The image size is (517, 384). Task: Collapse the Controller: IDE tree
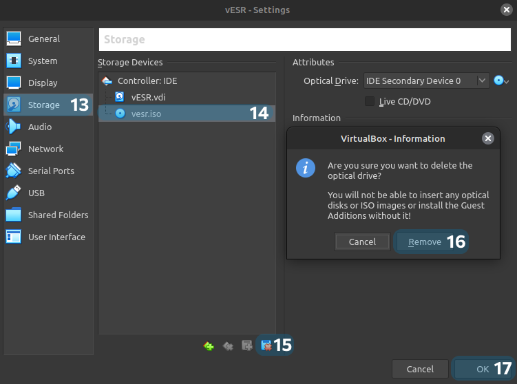click(x=107, y=81)
